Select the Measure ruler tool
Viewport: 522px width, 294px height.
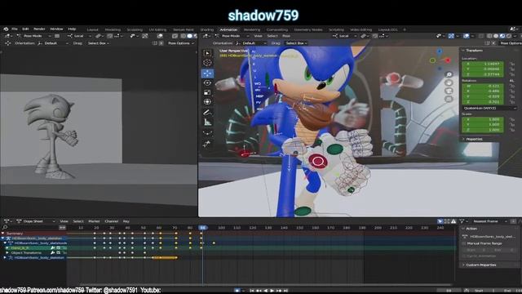(207, 122)
